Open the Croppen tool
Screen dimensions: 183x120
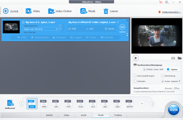point(76,37)
